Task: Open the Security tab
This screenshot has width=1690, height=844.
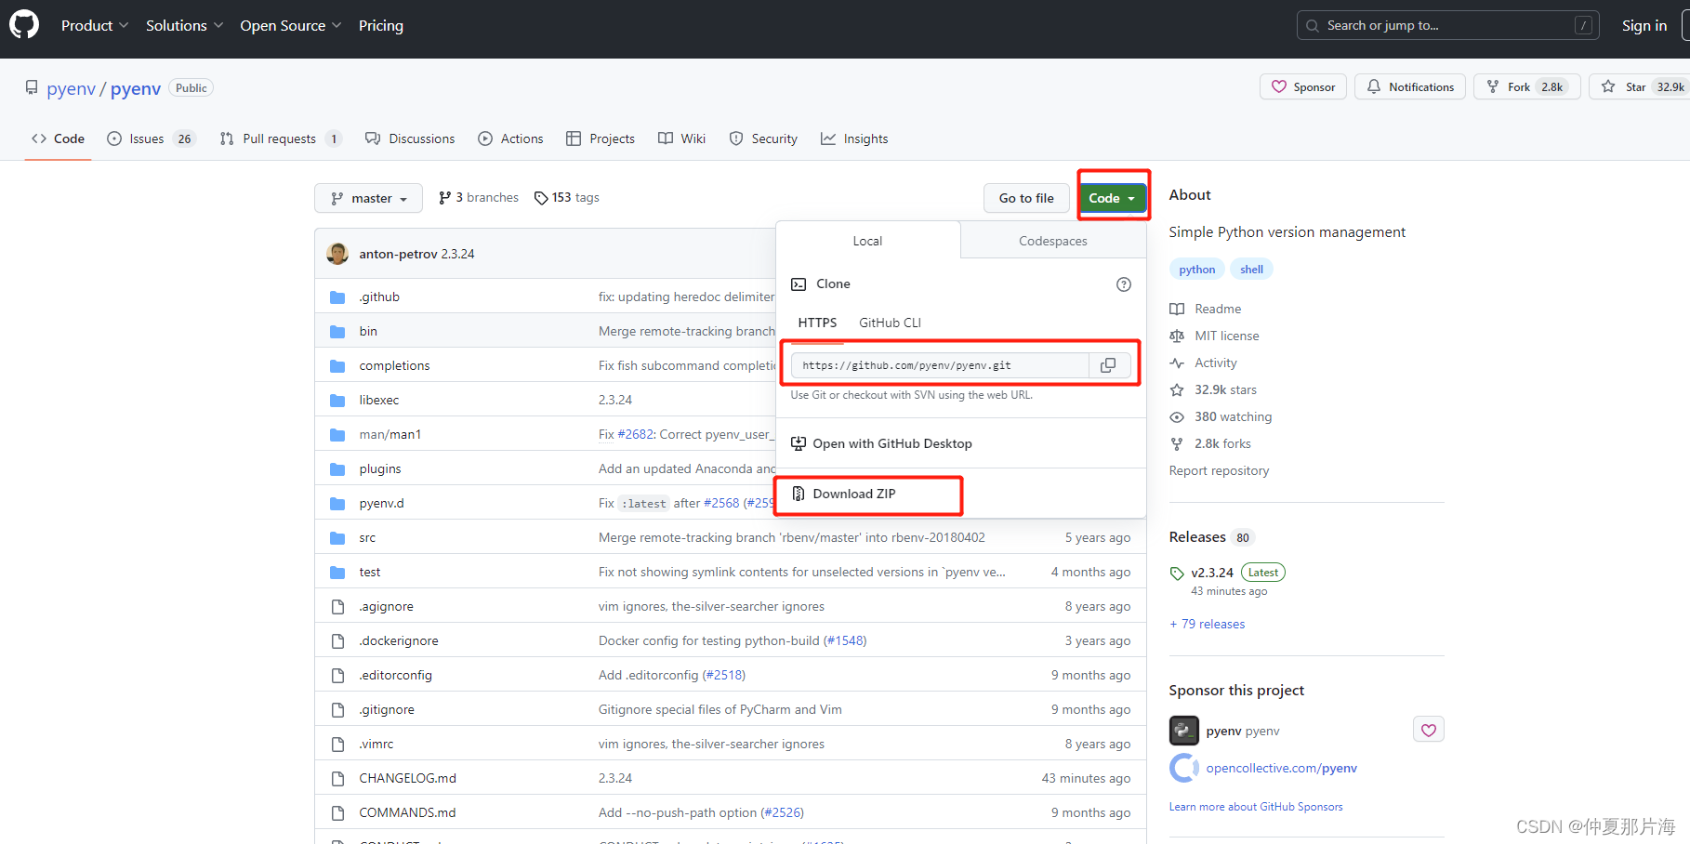Action: tap(763, 138)
